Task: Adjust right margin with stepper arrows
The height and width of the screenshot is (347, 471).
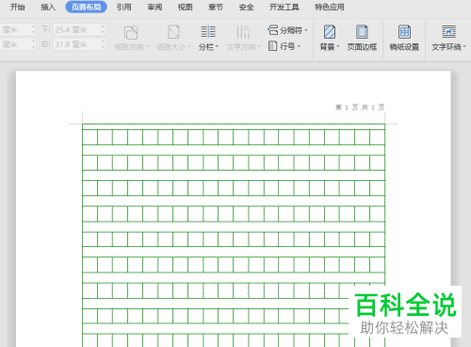Action: tap(103, 44)
